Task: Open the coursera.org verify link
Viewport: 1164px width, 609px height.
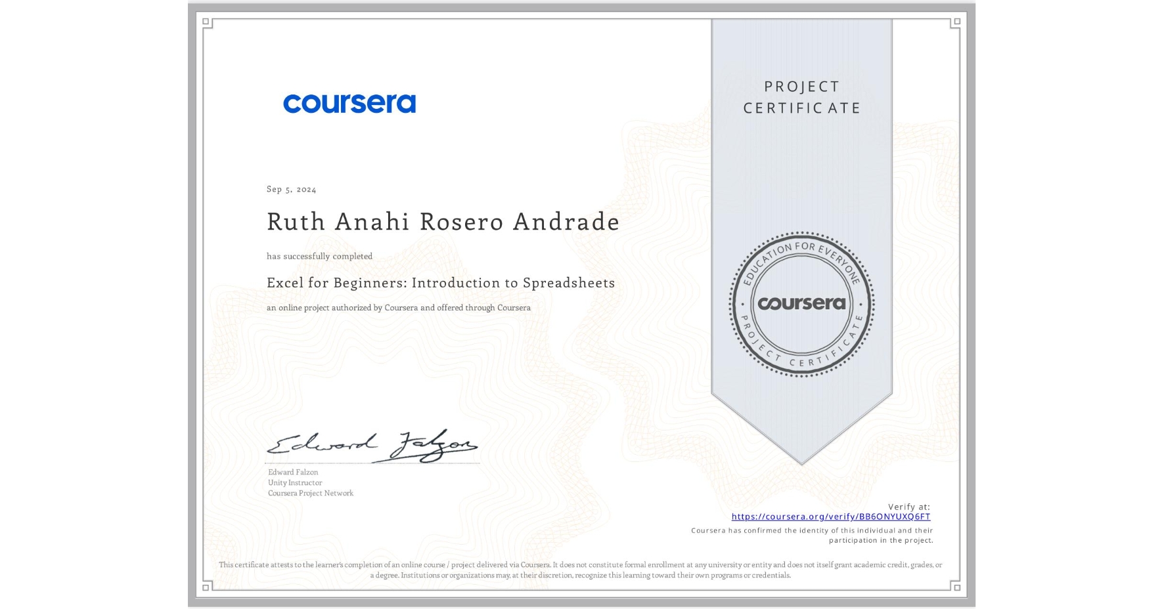Action: pyautogui.click(x=830, y=516)
